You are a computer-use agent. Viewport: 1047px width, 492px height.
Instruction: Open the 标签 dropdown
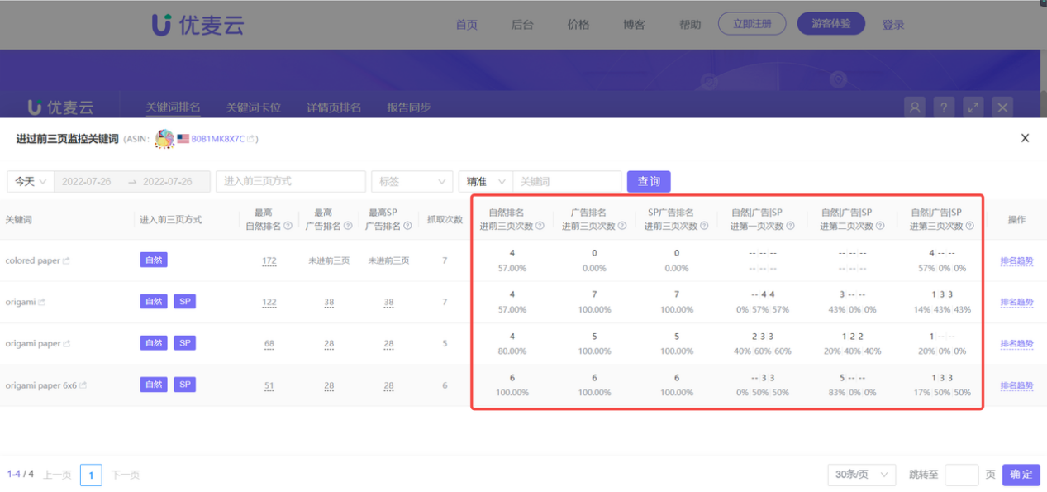click(x=412, y=181)
